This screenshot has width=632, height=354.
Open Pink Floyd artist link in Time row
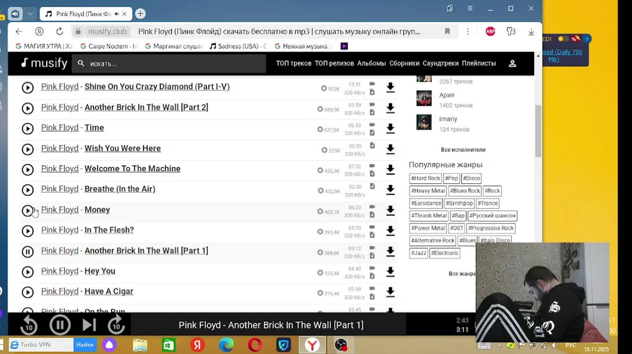click(x=60, y=128)
